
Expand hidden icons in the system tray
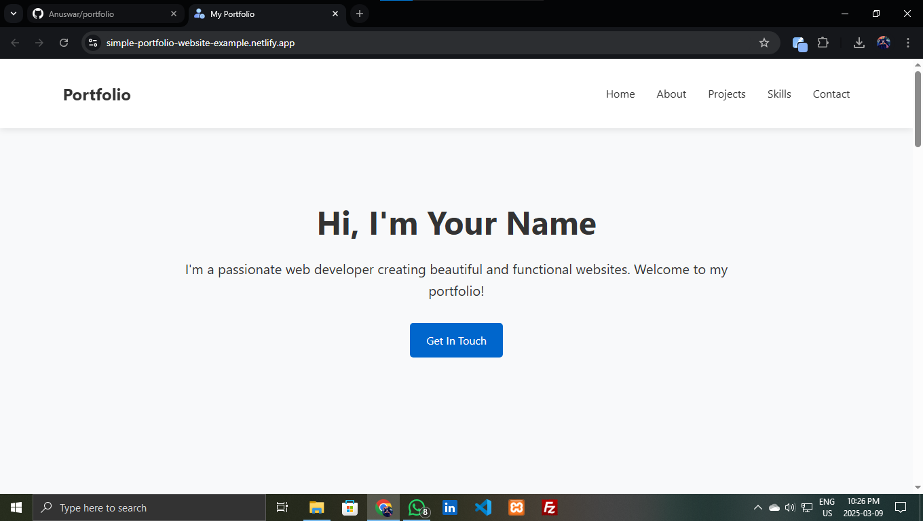coord(758,507)
